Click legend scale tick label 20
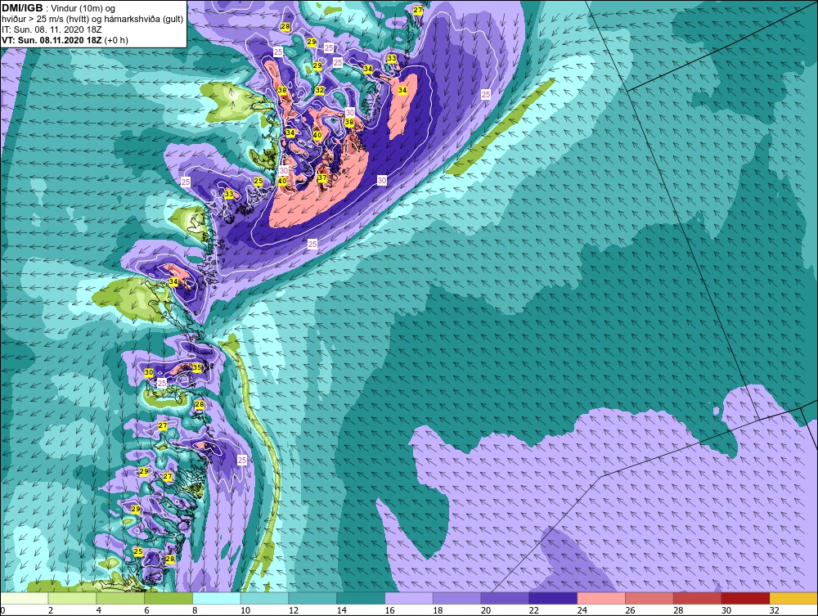The width and height of the screenshot is (818, 616). click(486, 610)
